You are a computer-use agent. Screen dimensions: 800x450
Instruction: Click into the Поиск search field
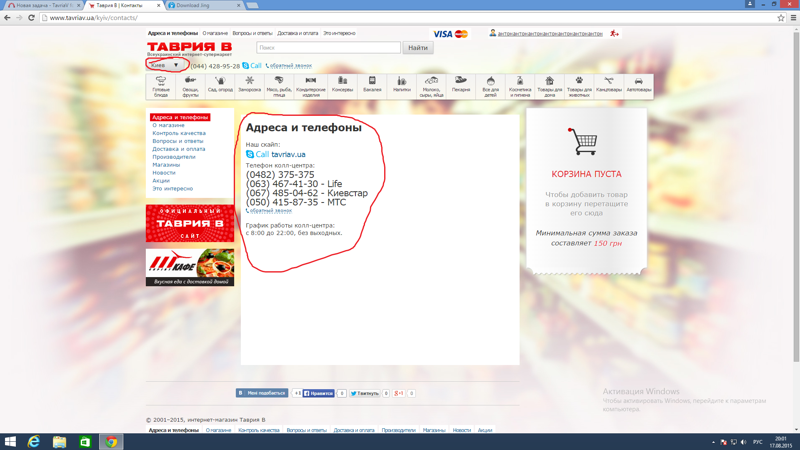coord(328,48)
